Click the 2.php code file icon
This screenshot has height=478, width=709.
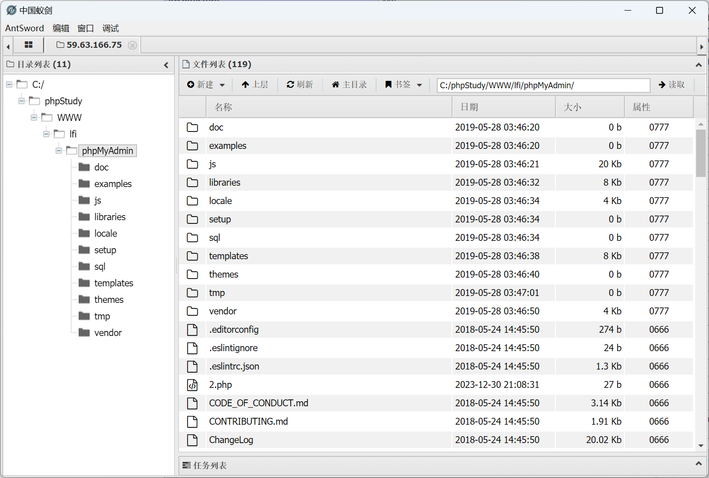(x=192, y=385)
